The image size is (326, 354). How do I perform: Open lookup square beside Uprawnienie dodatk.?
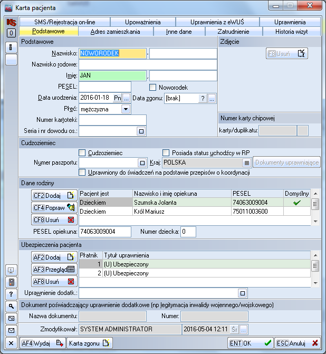coord(243,293)
